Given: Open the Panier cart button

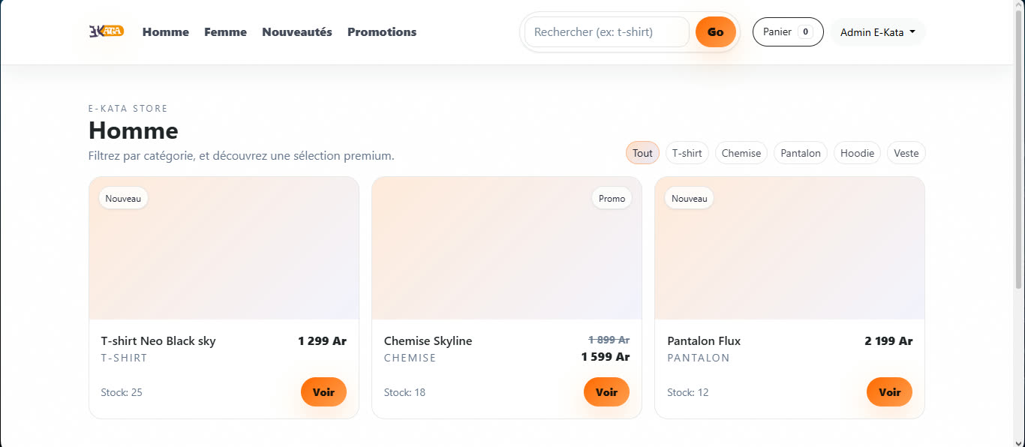Looking at the screenshot, I should (788, 32).
